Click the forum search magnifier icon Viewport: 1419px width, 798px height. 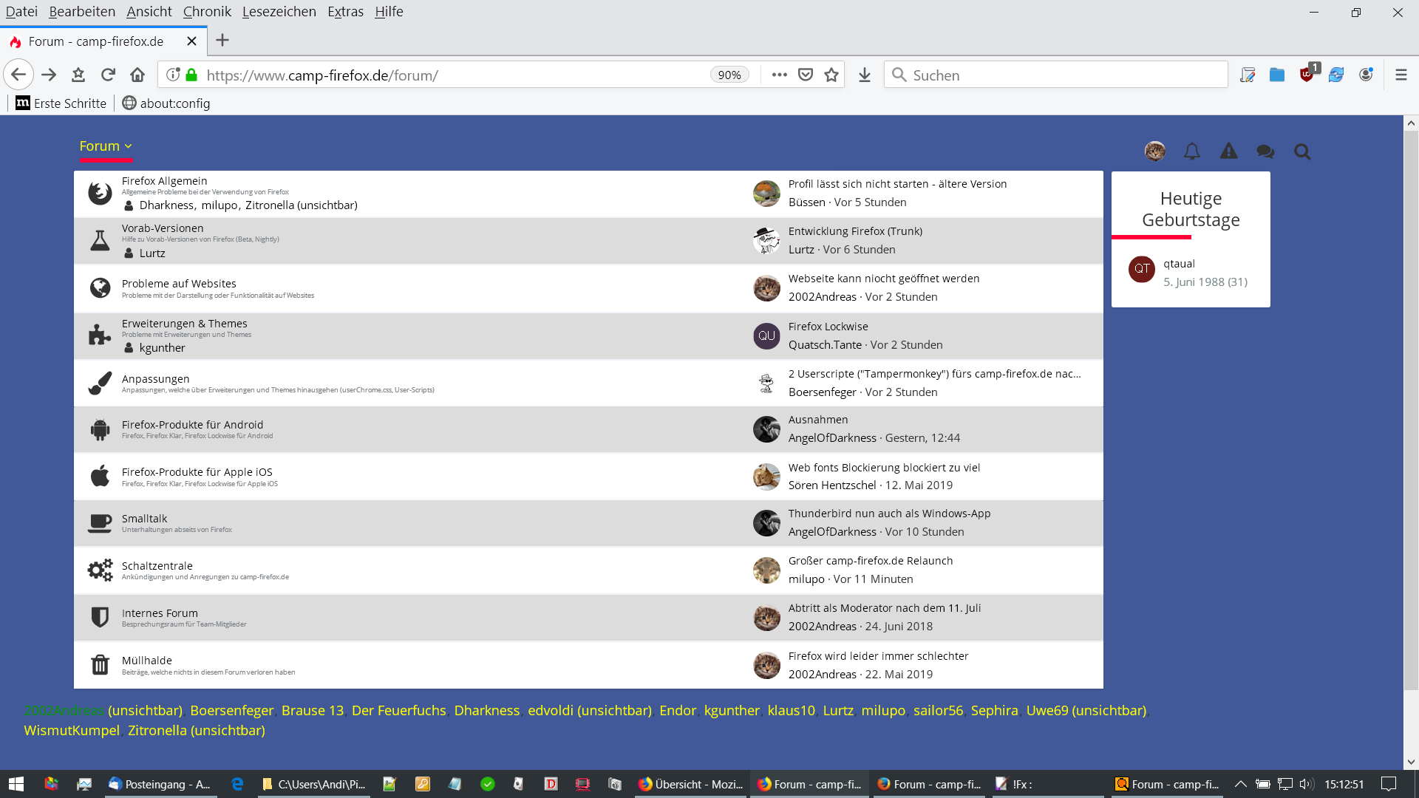click(x=1302, y=151)
